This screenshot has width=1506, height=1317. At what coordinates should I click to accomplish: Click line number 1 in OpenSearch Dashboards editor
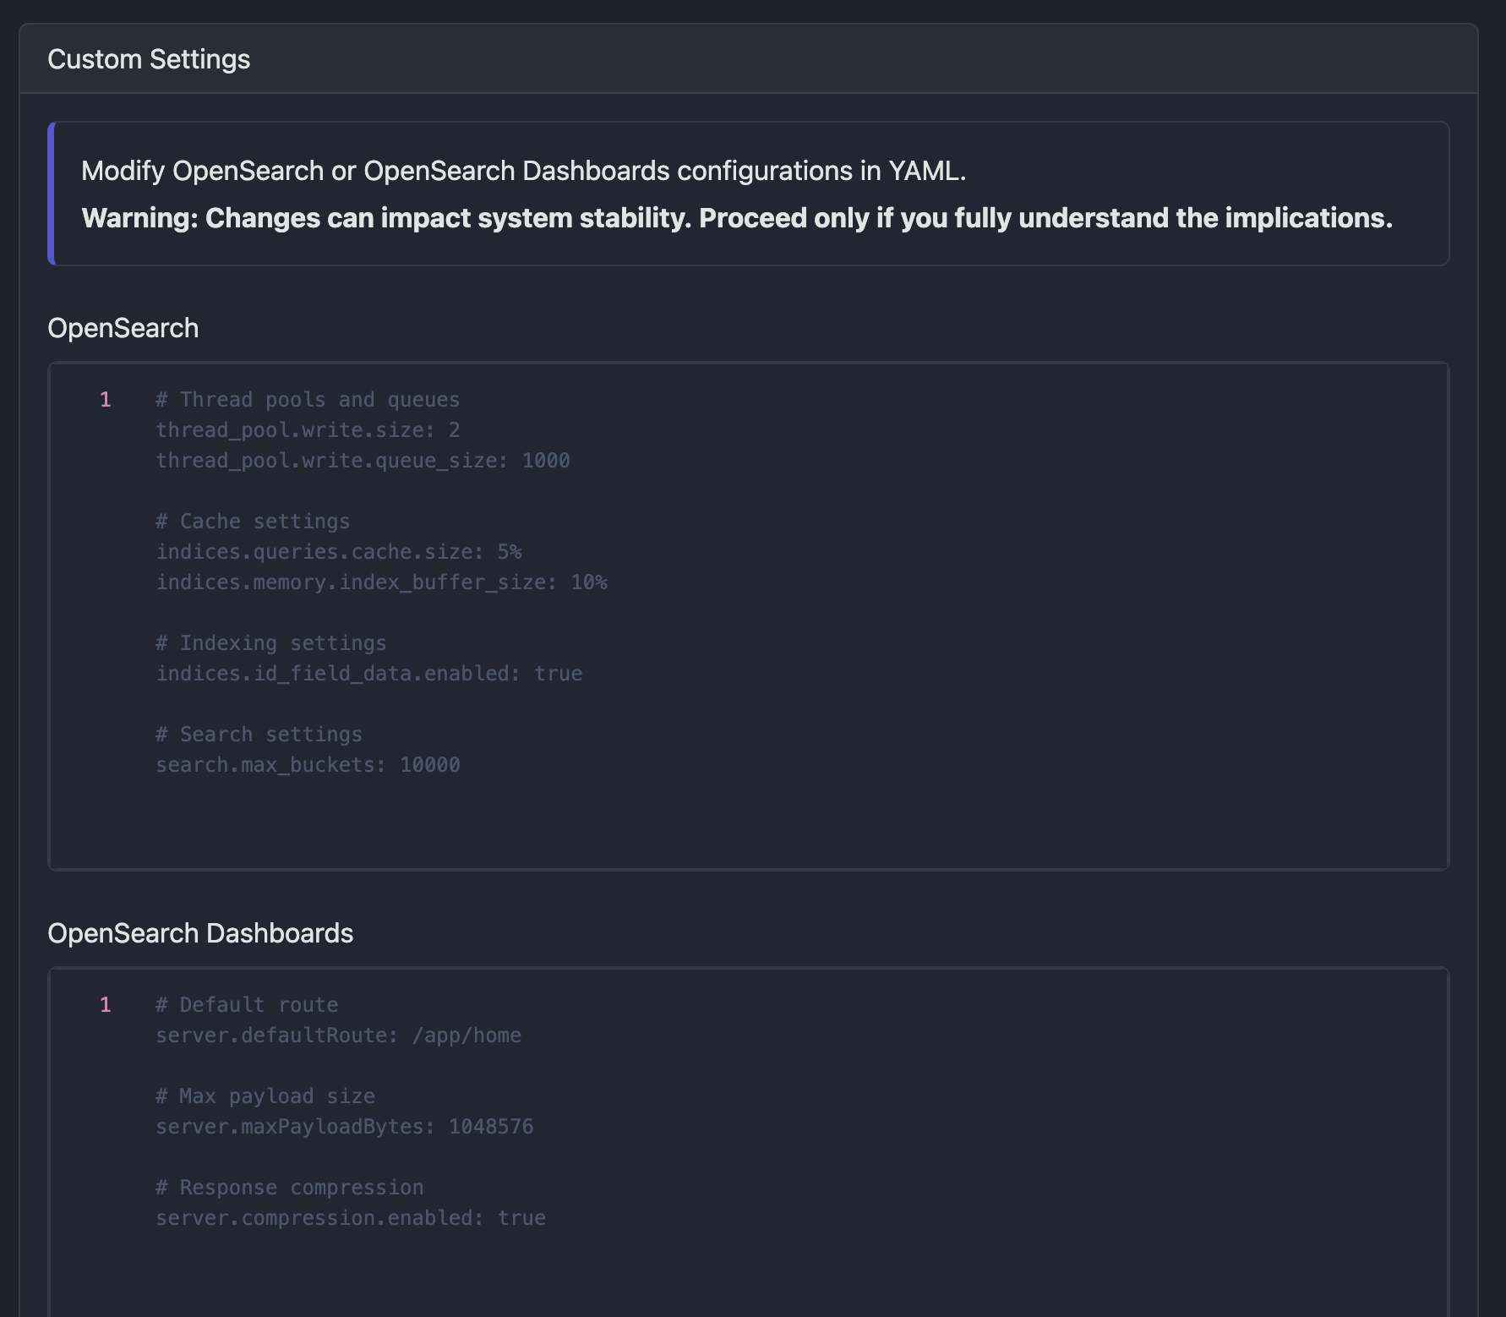point(106,1005)
